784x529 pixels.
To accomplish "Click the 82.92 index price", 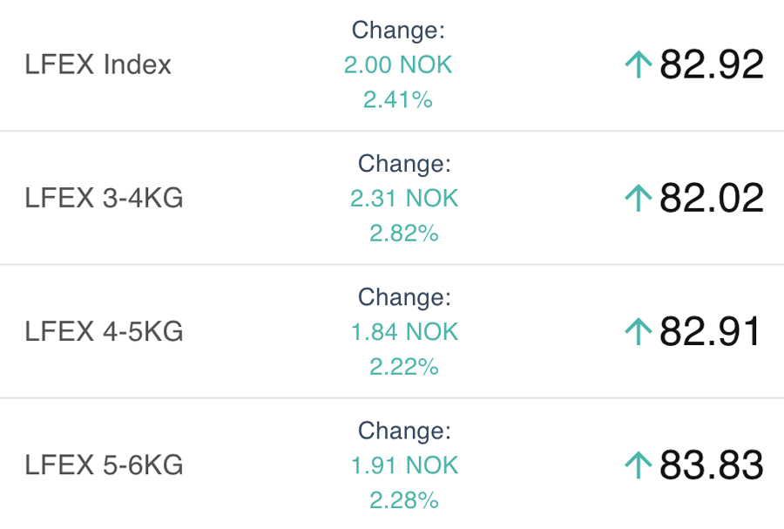I will pos(711,64).
